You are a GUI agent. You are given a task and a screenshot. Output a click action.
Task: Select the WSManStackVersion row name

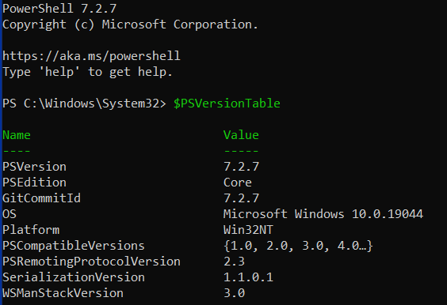63,293
